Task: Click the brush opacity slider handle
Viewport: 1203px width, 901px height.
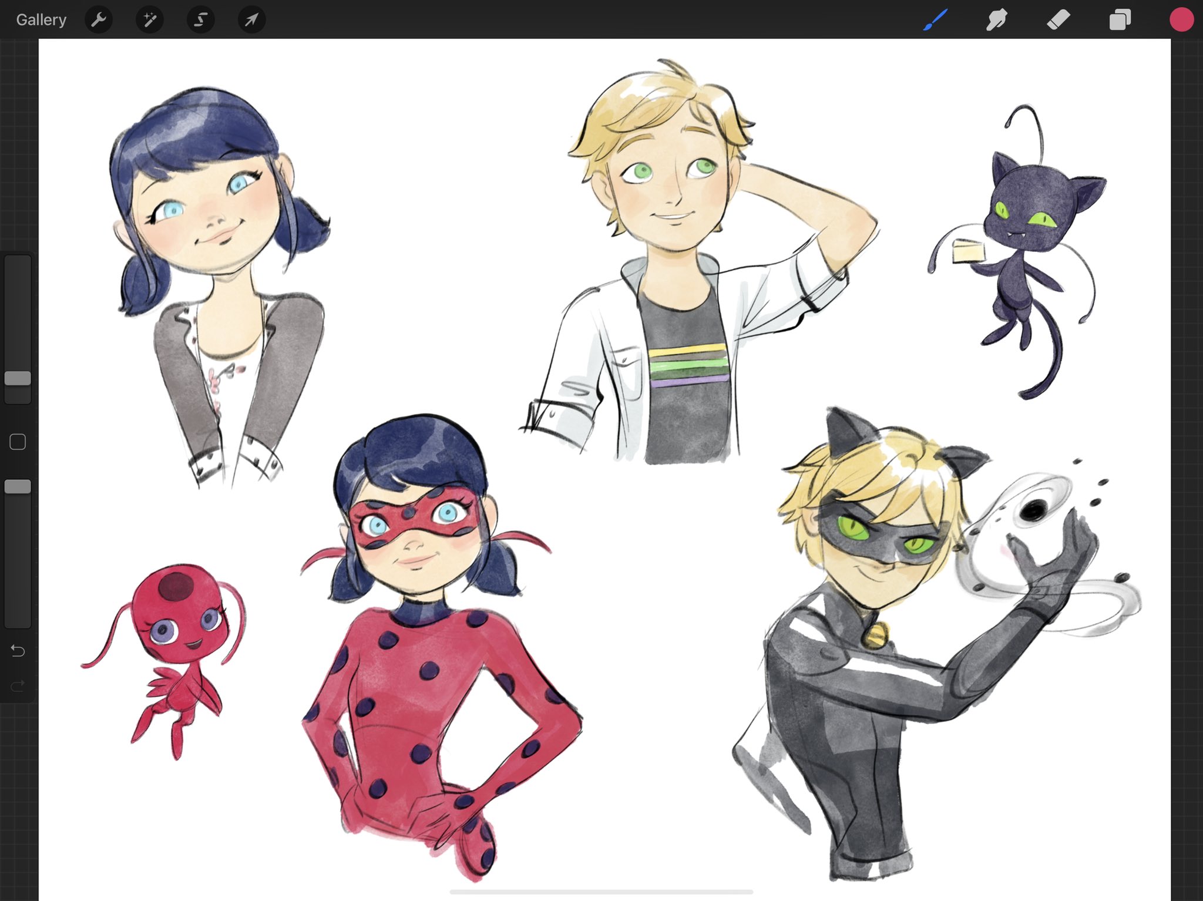Action: [x=18, y=486]
